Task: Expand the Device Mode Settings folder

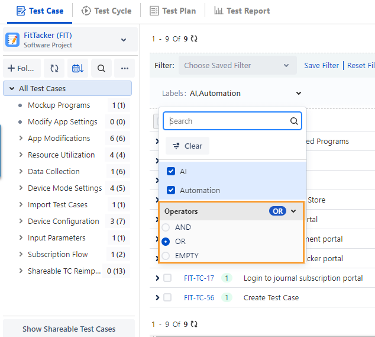Action: (x=21, y=188)
